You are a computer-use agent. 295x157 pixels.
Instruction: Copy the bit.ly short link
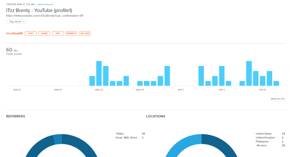31,33
